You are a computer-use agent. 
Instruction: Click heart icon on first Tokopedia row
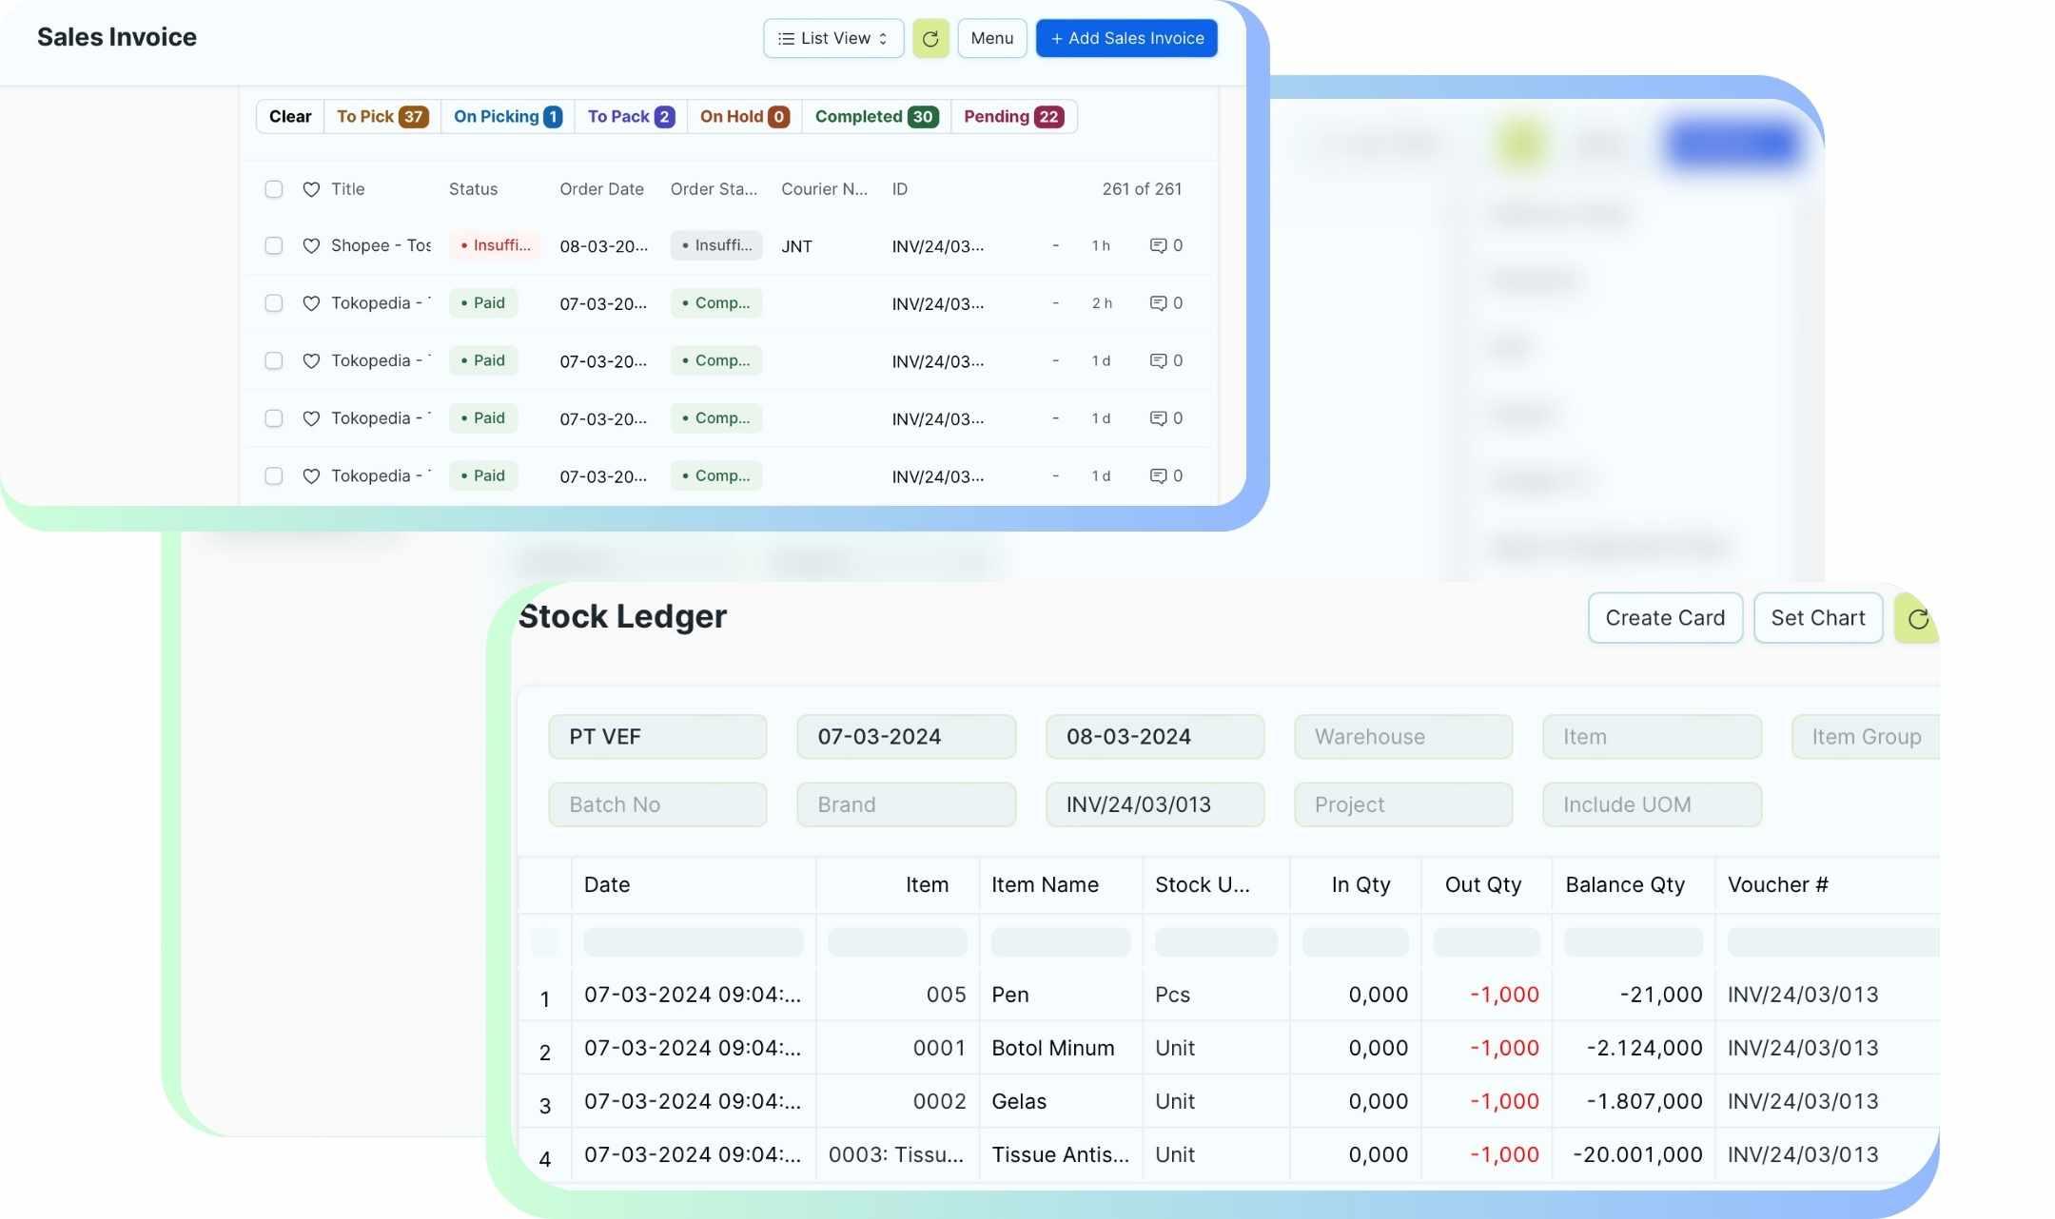311,303
